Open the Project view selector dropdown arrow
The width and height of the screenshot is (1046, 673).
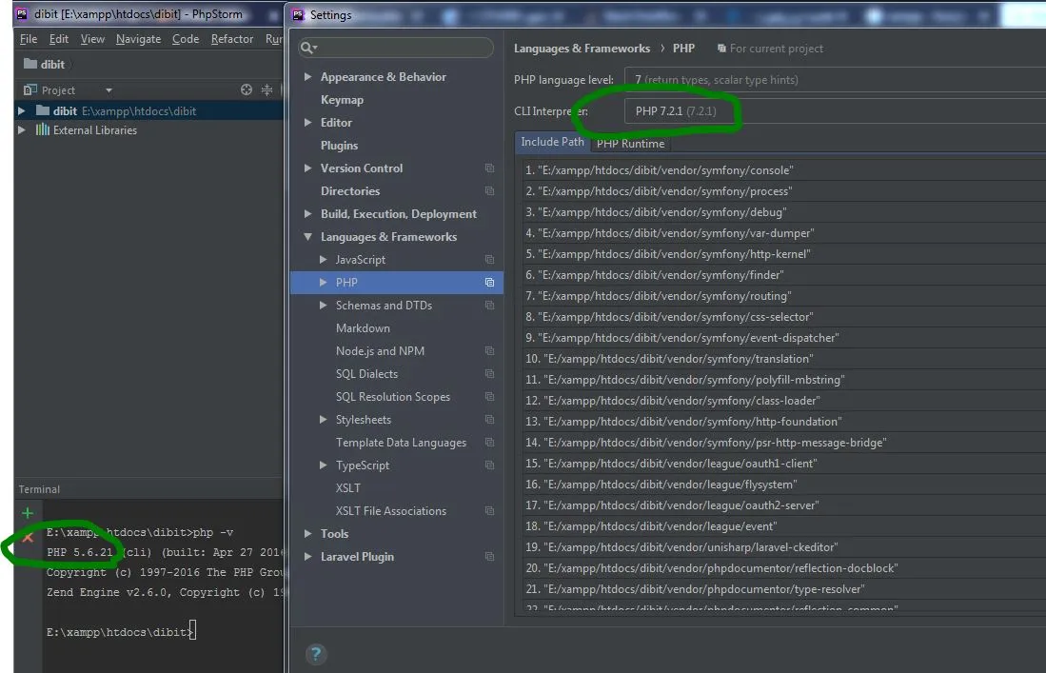coord(109,90)
